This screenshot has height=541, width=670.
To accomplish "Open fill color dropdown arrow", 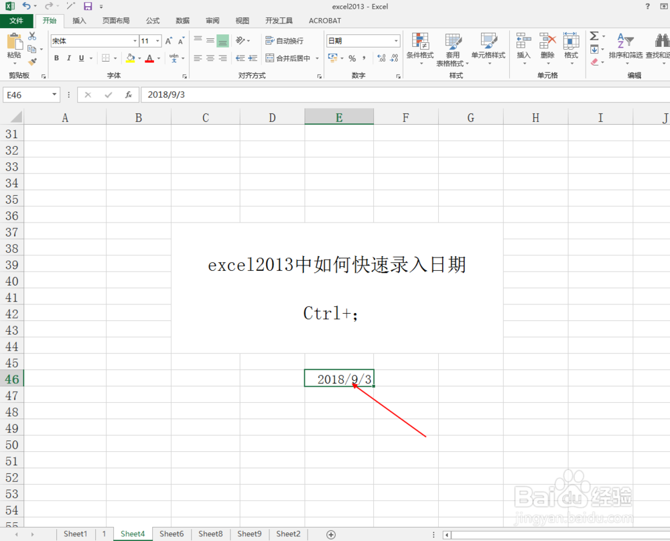I will tap(139, 58).
